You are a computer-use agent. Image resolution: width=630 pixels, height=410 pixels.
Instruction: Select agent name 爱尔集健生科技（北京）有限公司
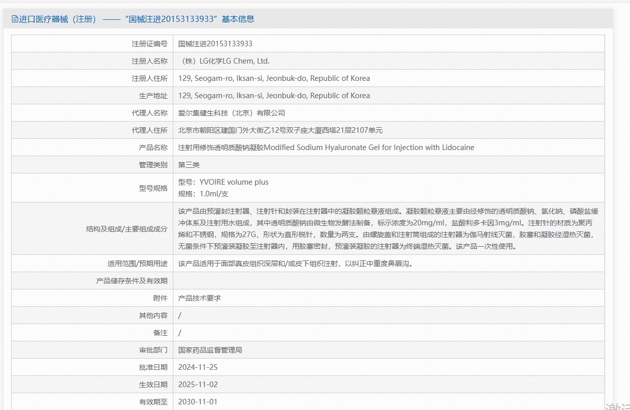[231, 113]
